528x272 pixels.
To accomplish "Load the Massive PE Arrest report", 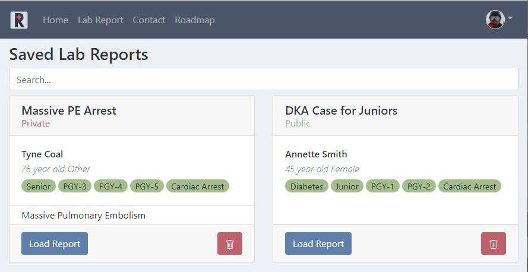I will [x=55, y=243].
